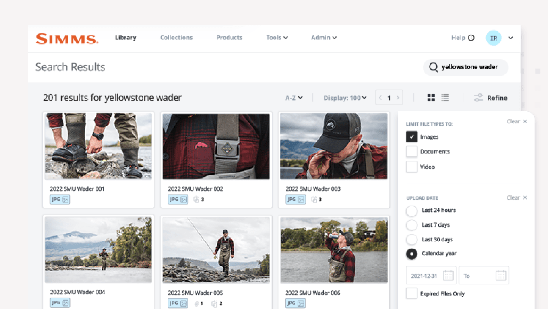The height and width of the screenshot is (309, 548).
Task: Select Last 30 days upload date
Action: [412, 240]
